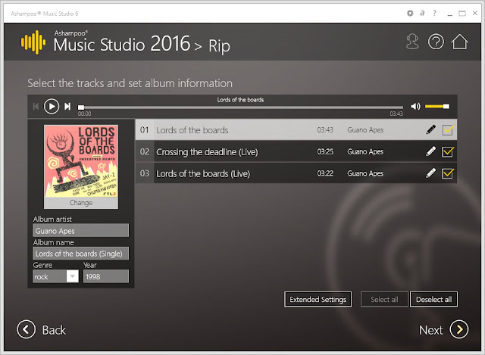Edit track 03 Lords of the boards (Live)
The image size is (485, 355).
430,173
